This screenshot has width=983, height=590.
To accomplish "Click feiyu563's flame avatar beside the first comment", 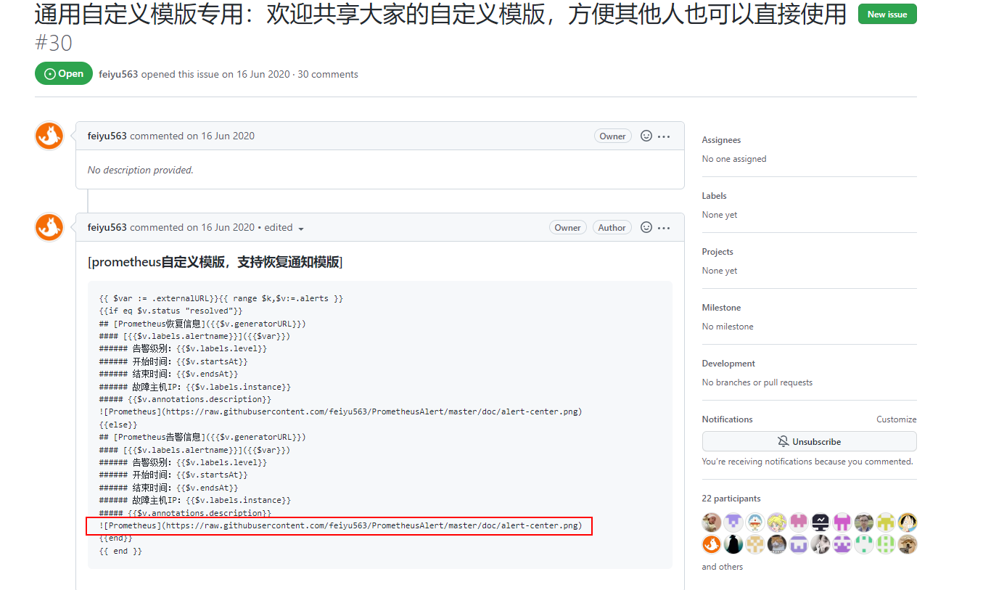I will (x=49, y=136).
